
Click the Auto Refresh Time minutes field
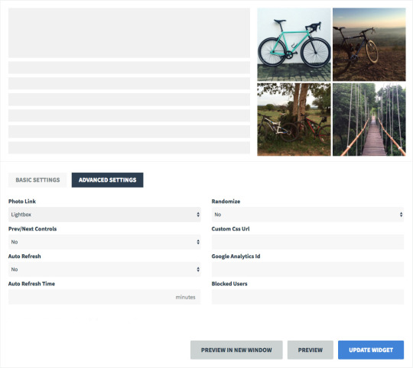105,297
